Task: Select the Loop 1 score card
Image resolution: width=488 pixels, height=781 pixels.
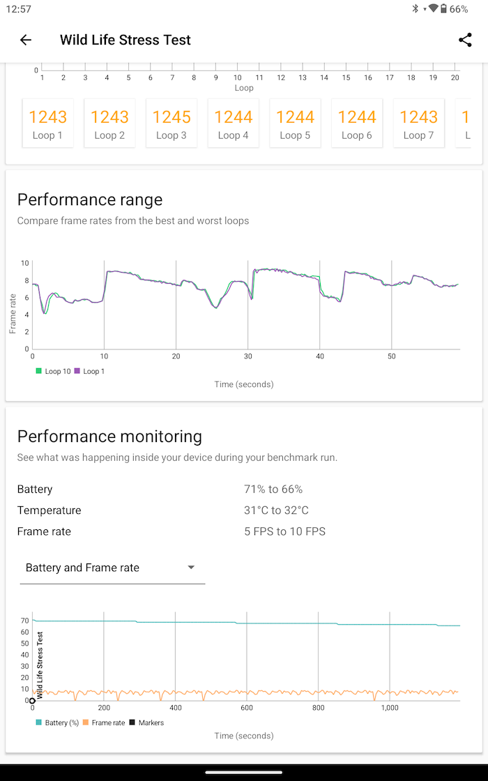Action: point(48,123)
